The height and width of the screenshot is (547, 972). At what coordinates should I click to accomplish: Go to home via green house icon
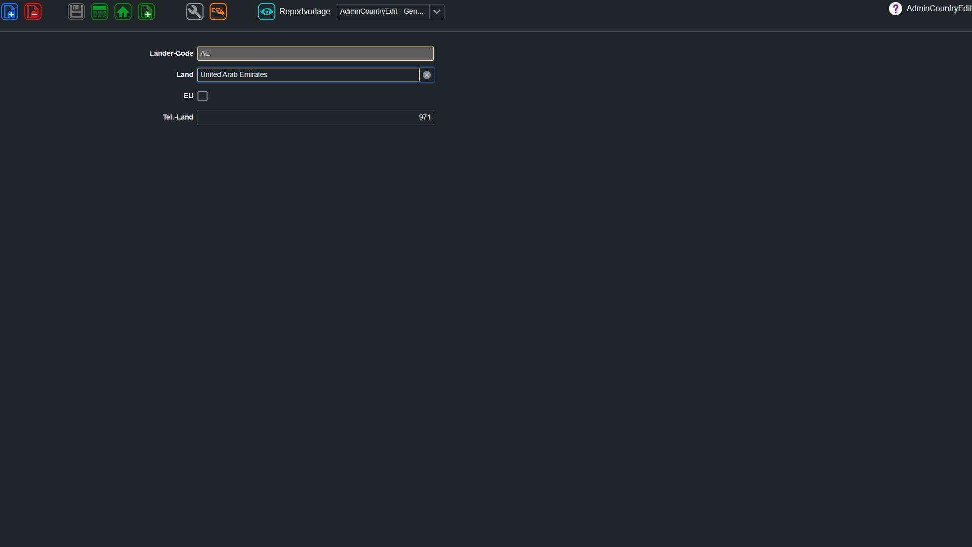click(123, 12)
